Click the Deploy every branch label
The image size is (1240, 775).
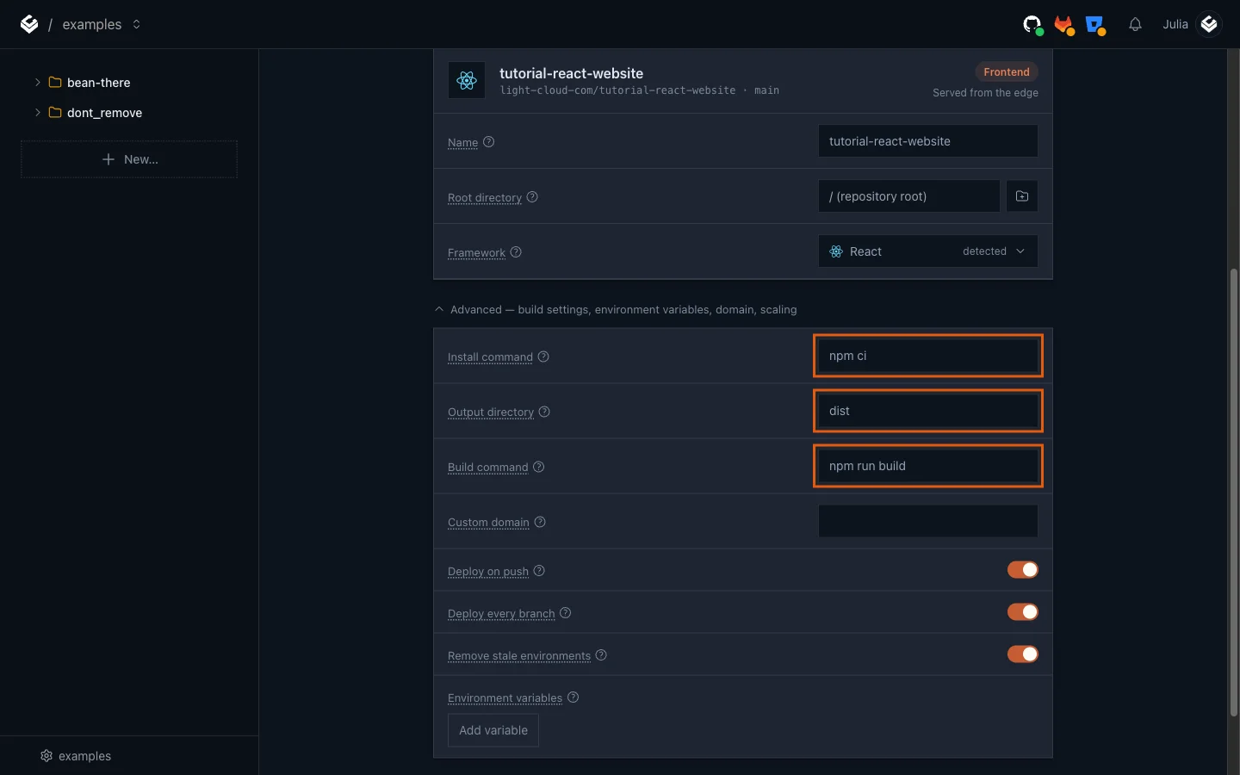501,614
